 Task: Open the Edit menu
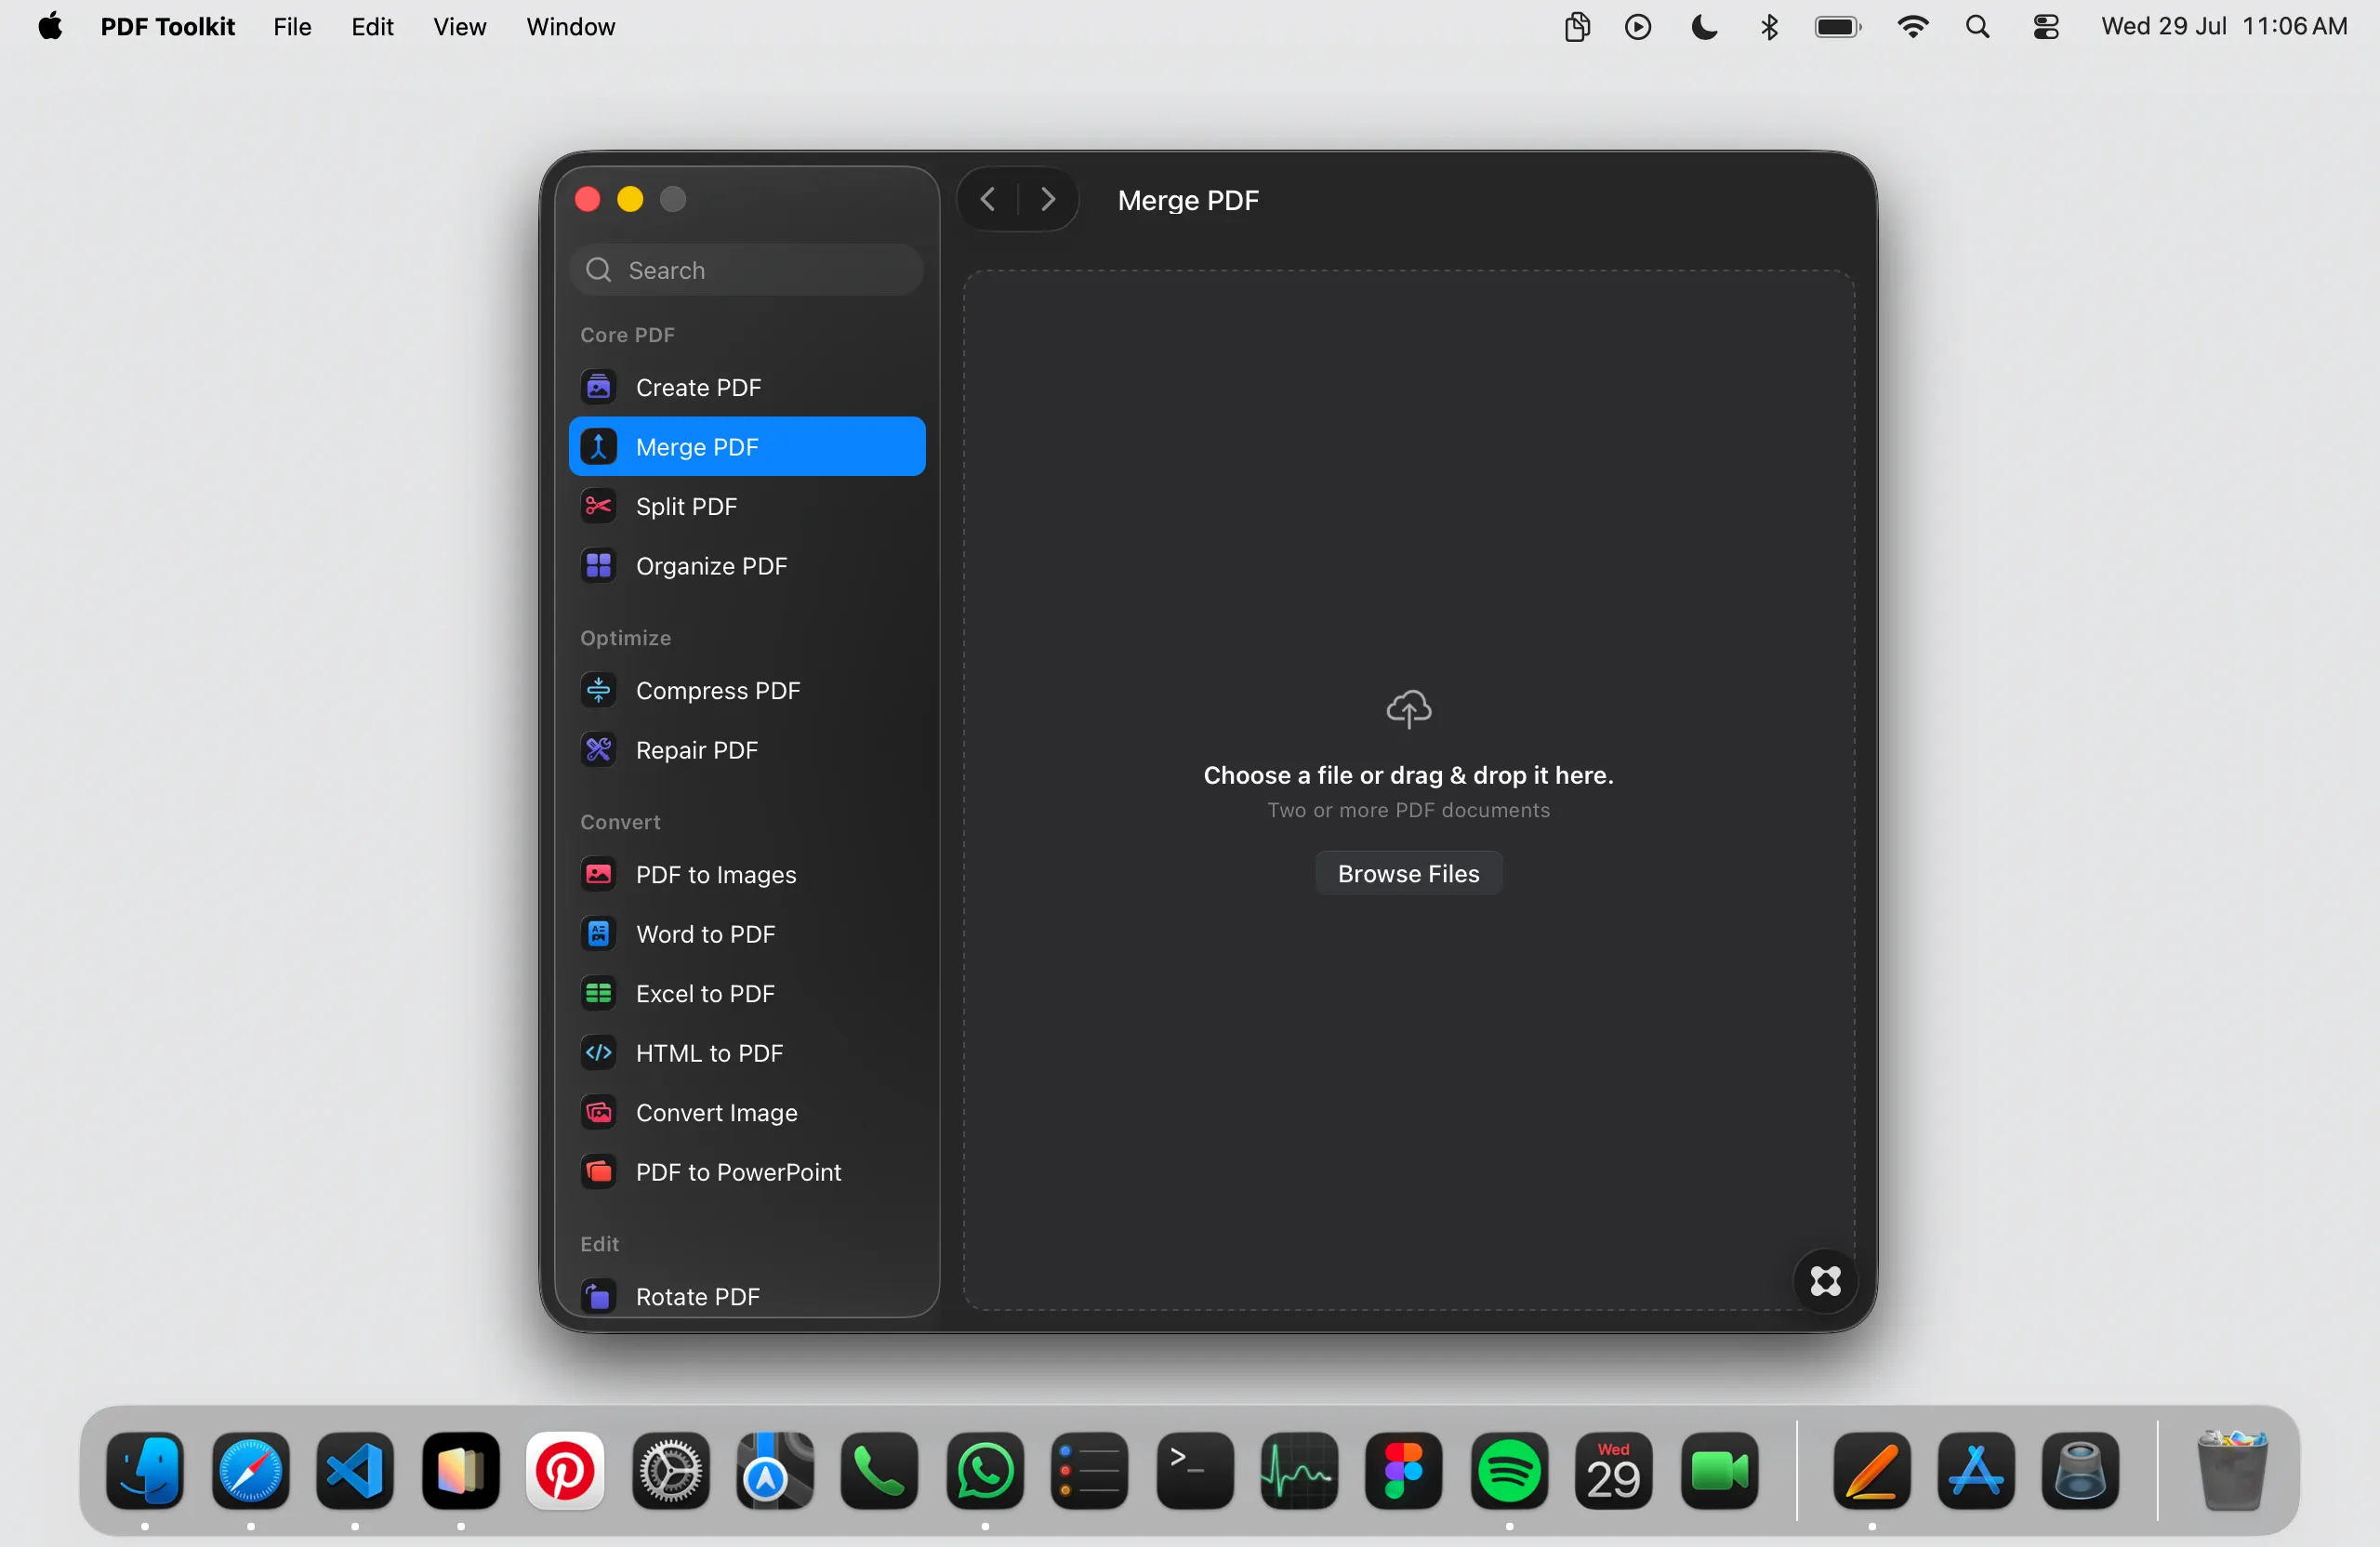pos(372,27)
